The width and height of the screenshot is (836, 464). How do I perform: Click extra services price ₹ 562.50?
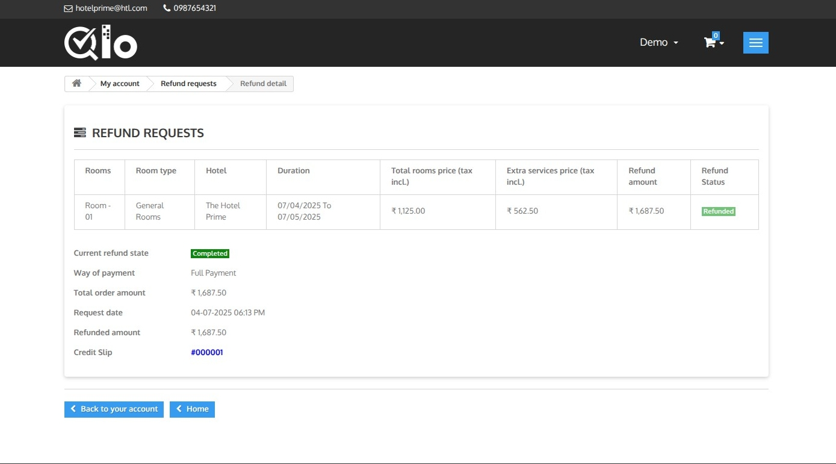(522, 211)
